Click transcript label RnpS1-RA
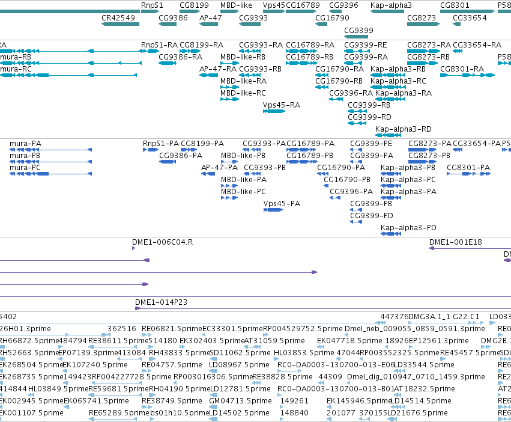The height and width of the screenshot is (422, 511). pos(159,45)
